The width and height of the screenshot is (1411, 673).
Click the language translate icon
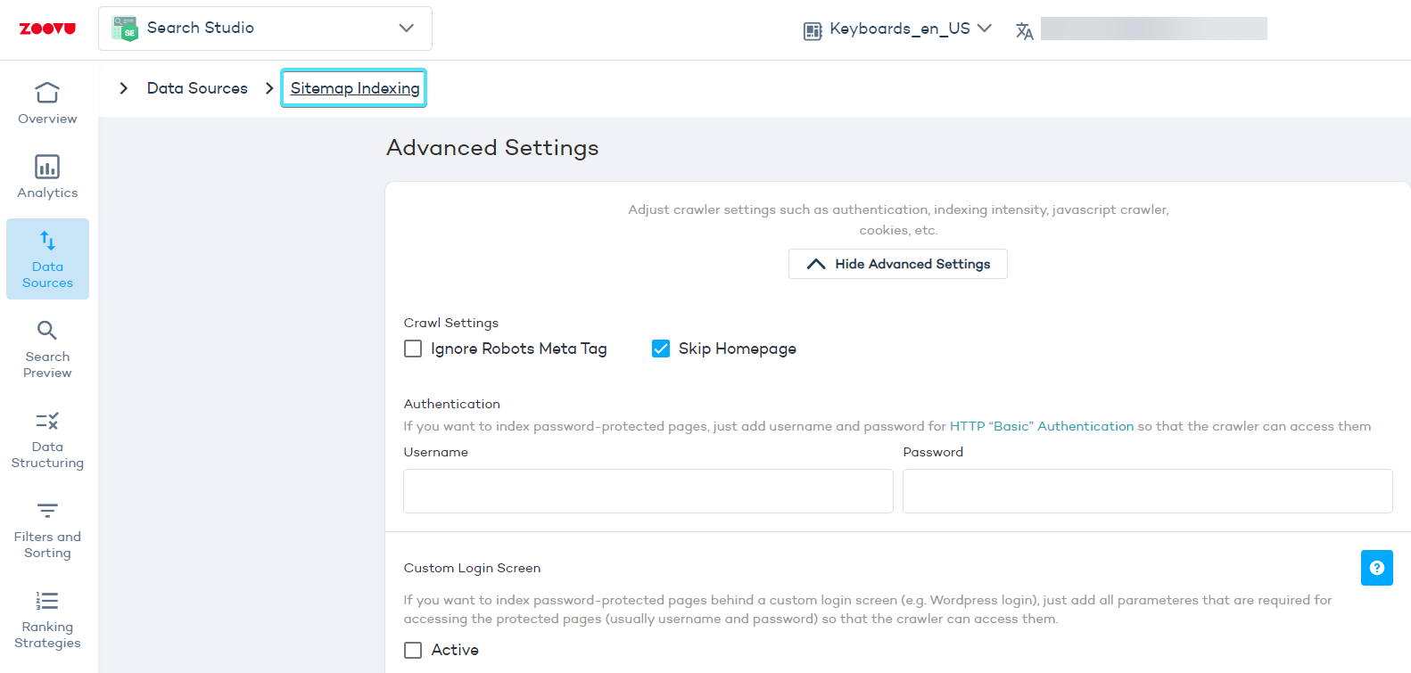(1024, 31)
